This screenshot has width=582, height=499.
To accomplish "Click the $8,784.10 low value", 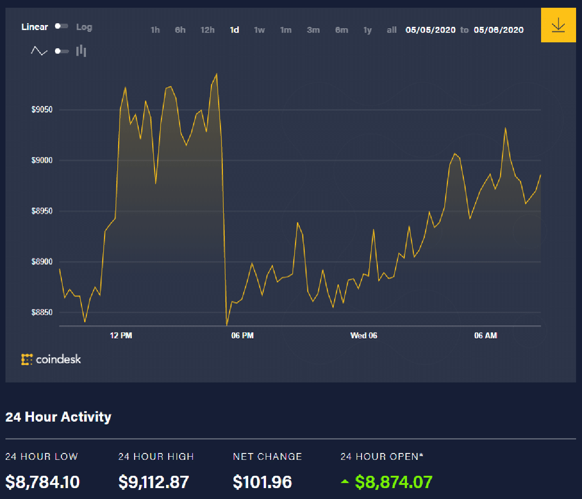I will [43, 482].
